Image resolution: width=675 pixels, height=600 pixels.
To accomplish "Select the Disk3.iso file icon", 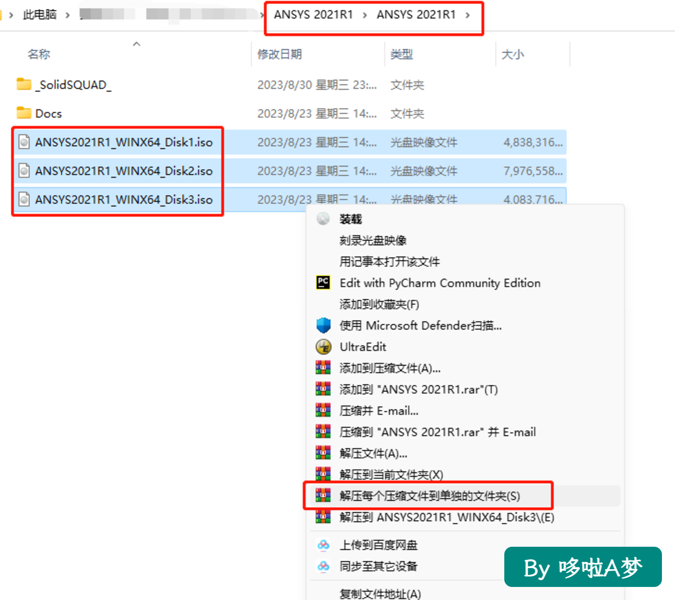I will point(24,199).
